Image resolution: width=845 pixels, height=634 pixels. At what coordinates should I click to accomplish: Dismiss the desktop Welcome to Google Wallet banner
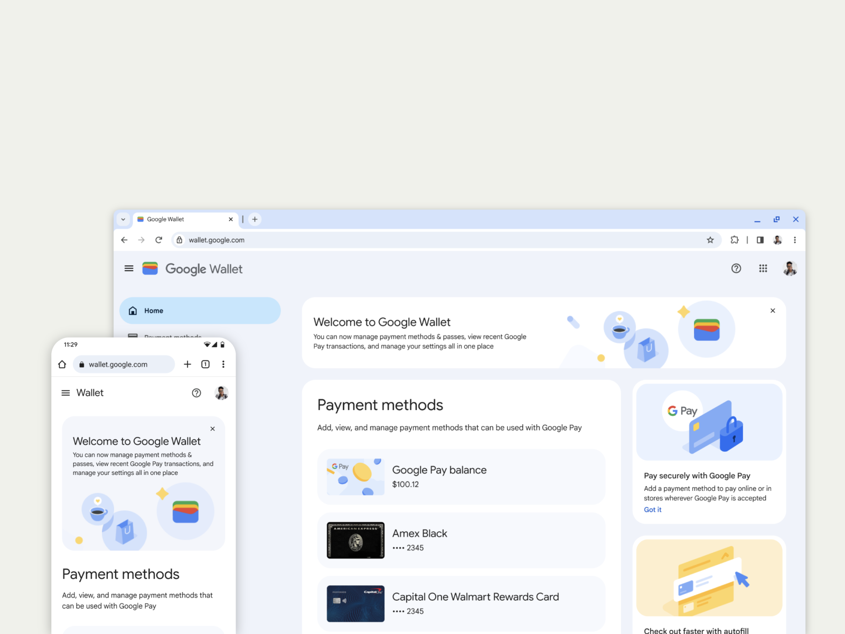coord(773,311)
